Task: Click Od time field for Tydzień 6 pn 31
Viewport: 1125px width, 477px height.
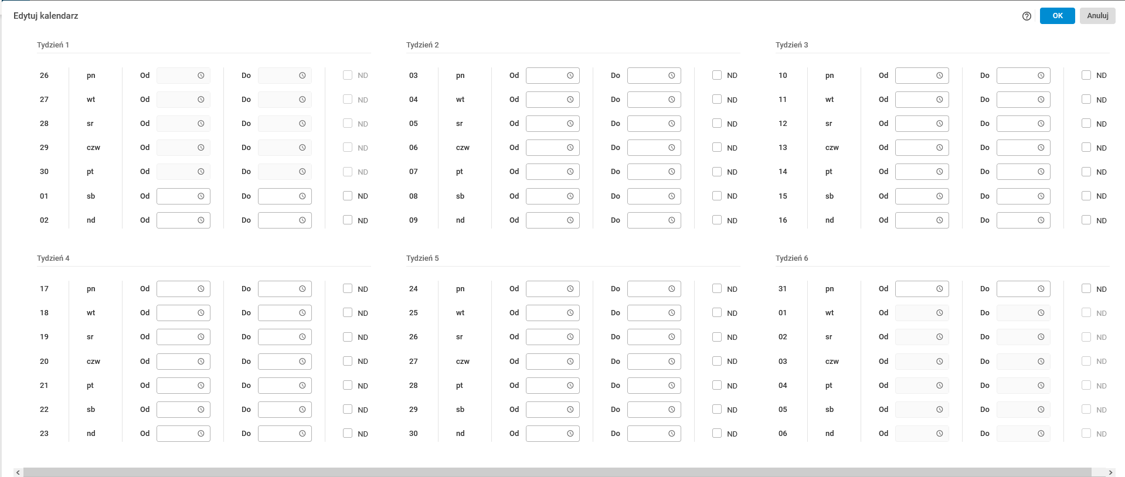Action: point(922,289)
